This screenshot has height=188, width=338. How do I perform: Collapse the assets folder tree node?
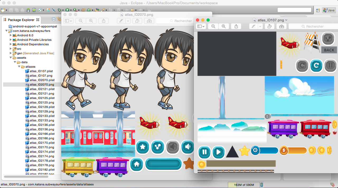click(x=11, y=58)
